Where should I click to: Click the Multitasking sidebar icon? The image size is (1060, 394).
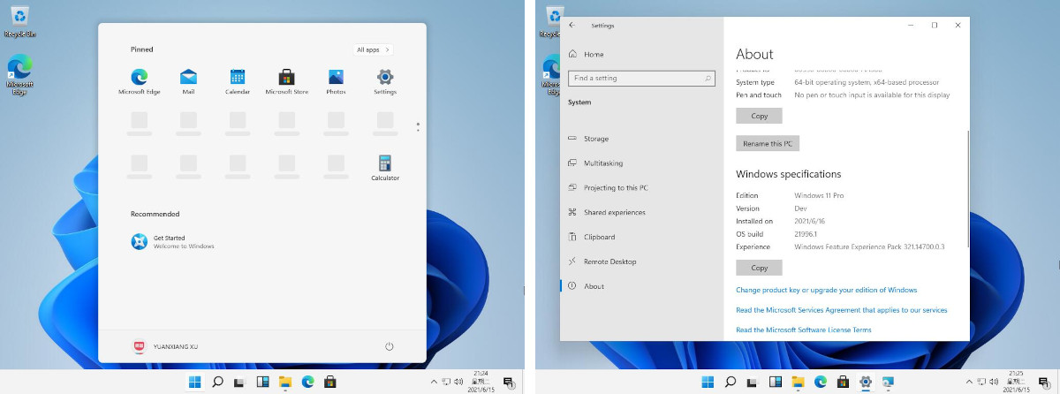(572, 163)
